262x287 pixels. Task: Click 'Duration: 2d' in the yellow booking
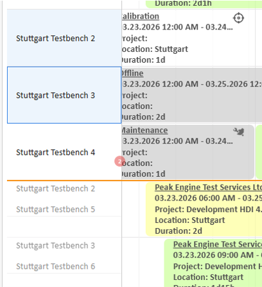click(x=179, y=231)
